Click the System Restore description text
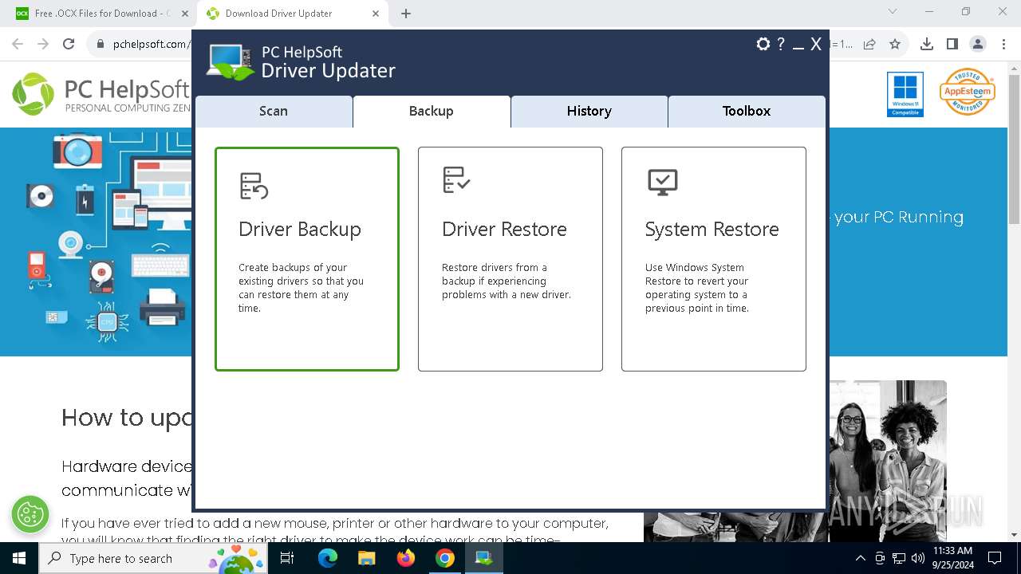 click(x=697, y=288)
